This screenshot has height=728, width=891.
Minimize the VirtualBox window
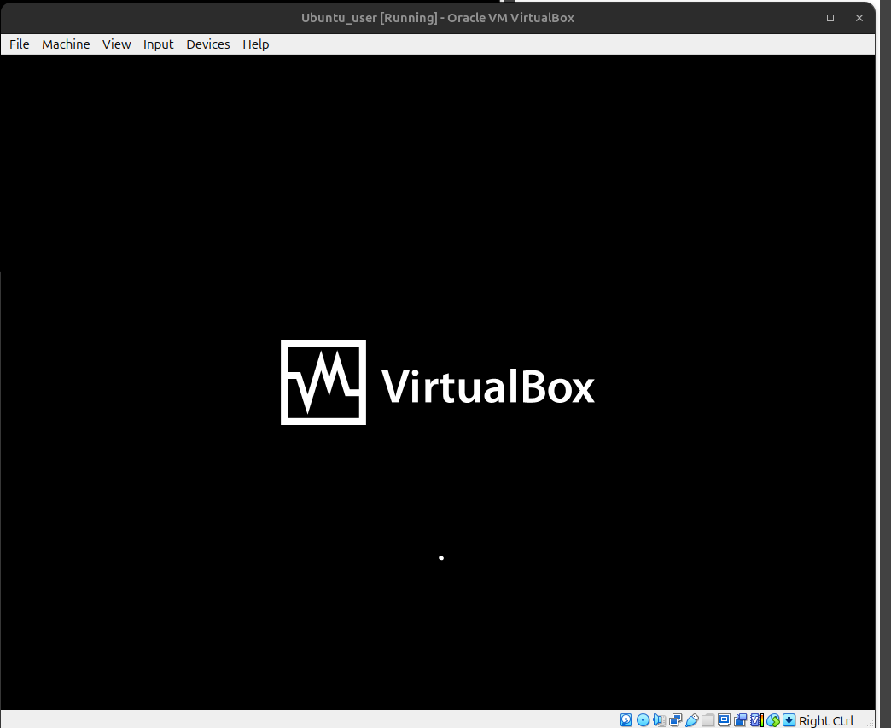(801, 18)
